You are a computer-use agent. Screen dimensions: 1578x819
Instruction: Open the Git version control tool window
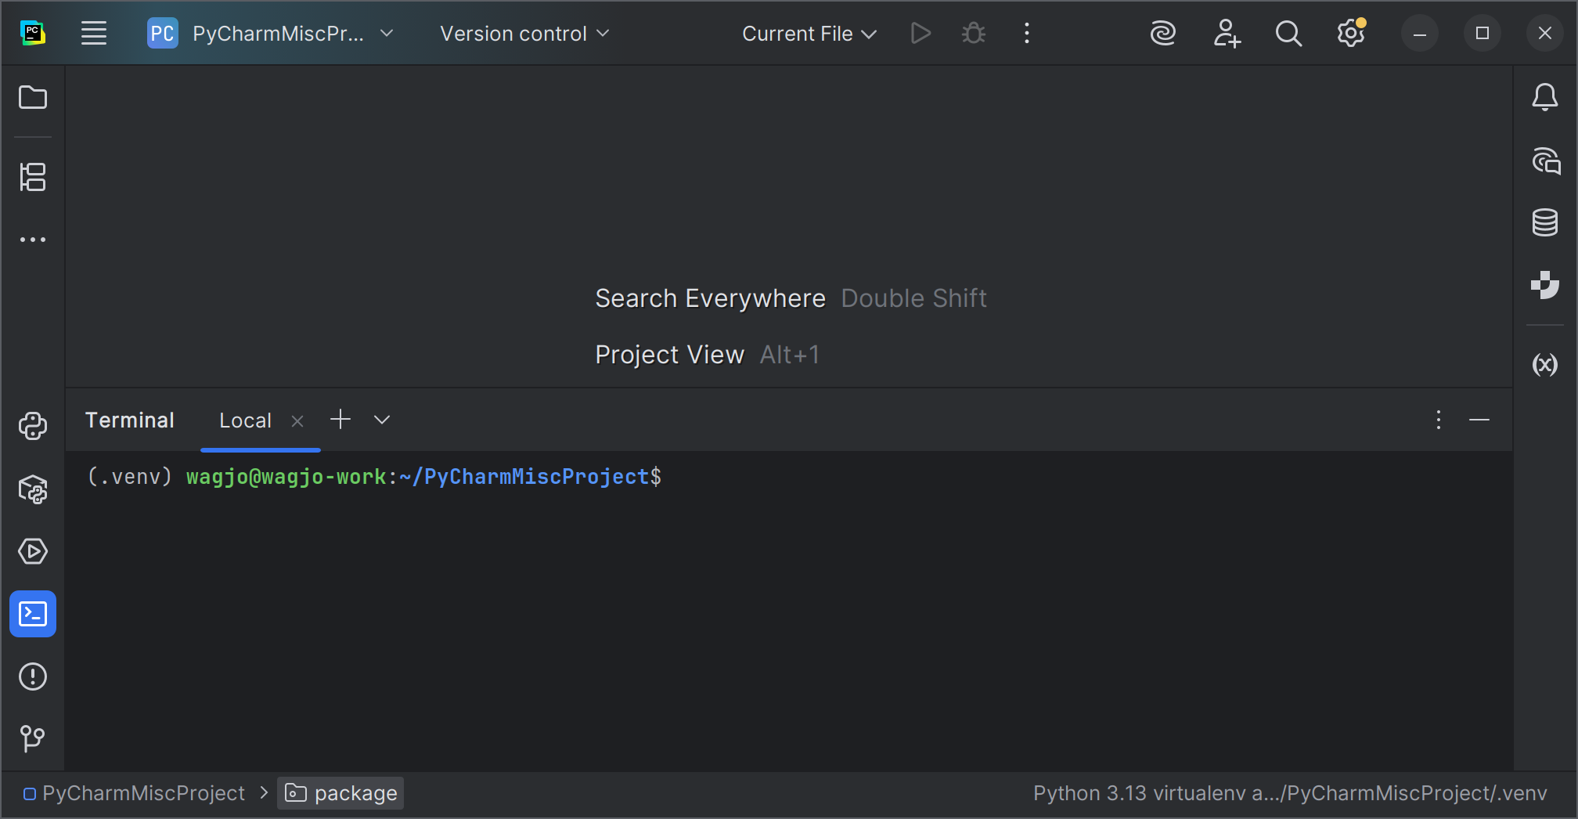tap(33, 738)
